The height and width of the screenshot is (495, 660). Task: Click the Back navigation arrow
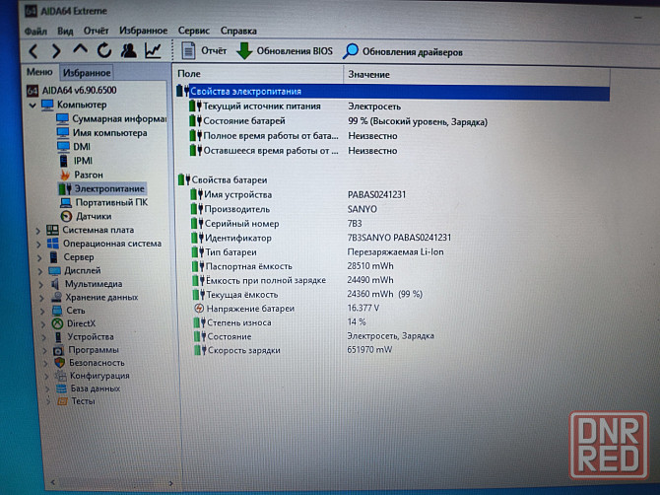(33, 50)
